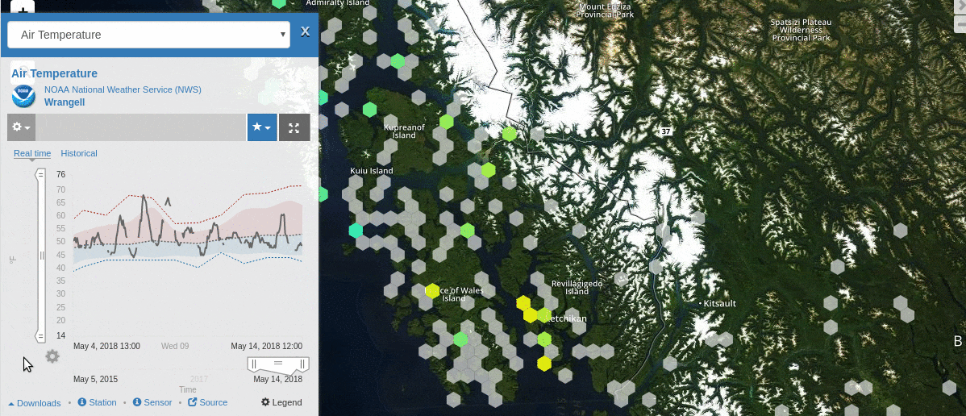Click the NOAA logo icon
The width and height of the screenshot is (966, 416).
click(23, 96)
